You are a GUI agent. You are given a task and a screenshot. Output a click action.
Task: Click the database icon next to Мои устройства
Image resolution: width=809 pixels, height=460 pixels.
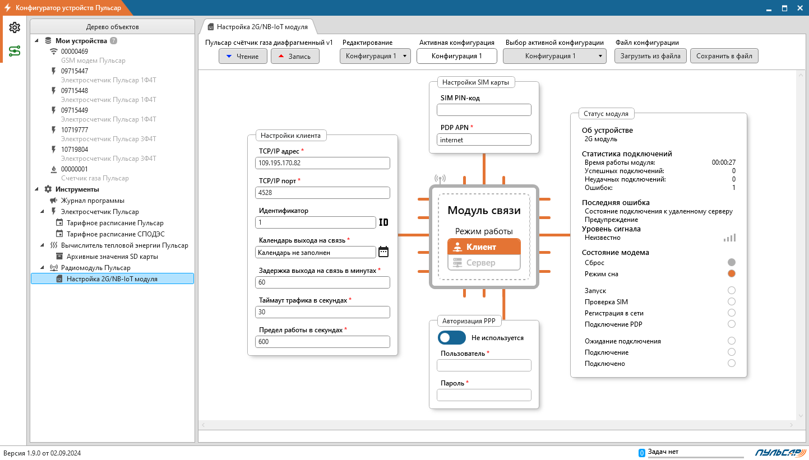click(48, 41)
